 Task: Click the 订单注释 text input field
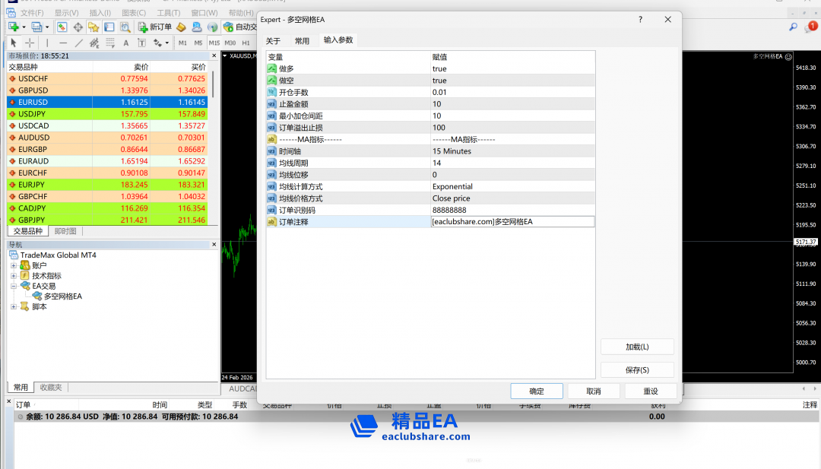(x=512, y=222)
